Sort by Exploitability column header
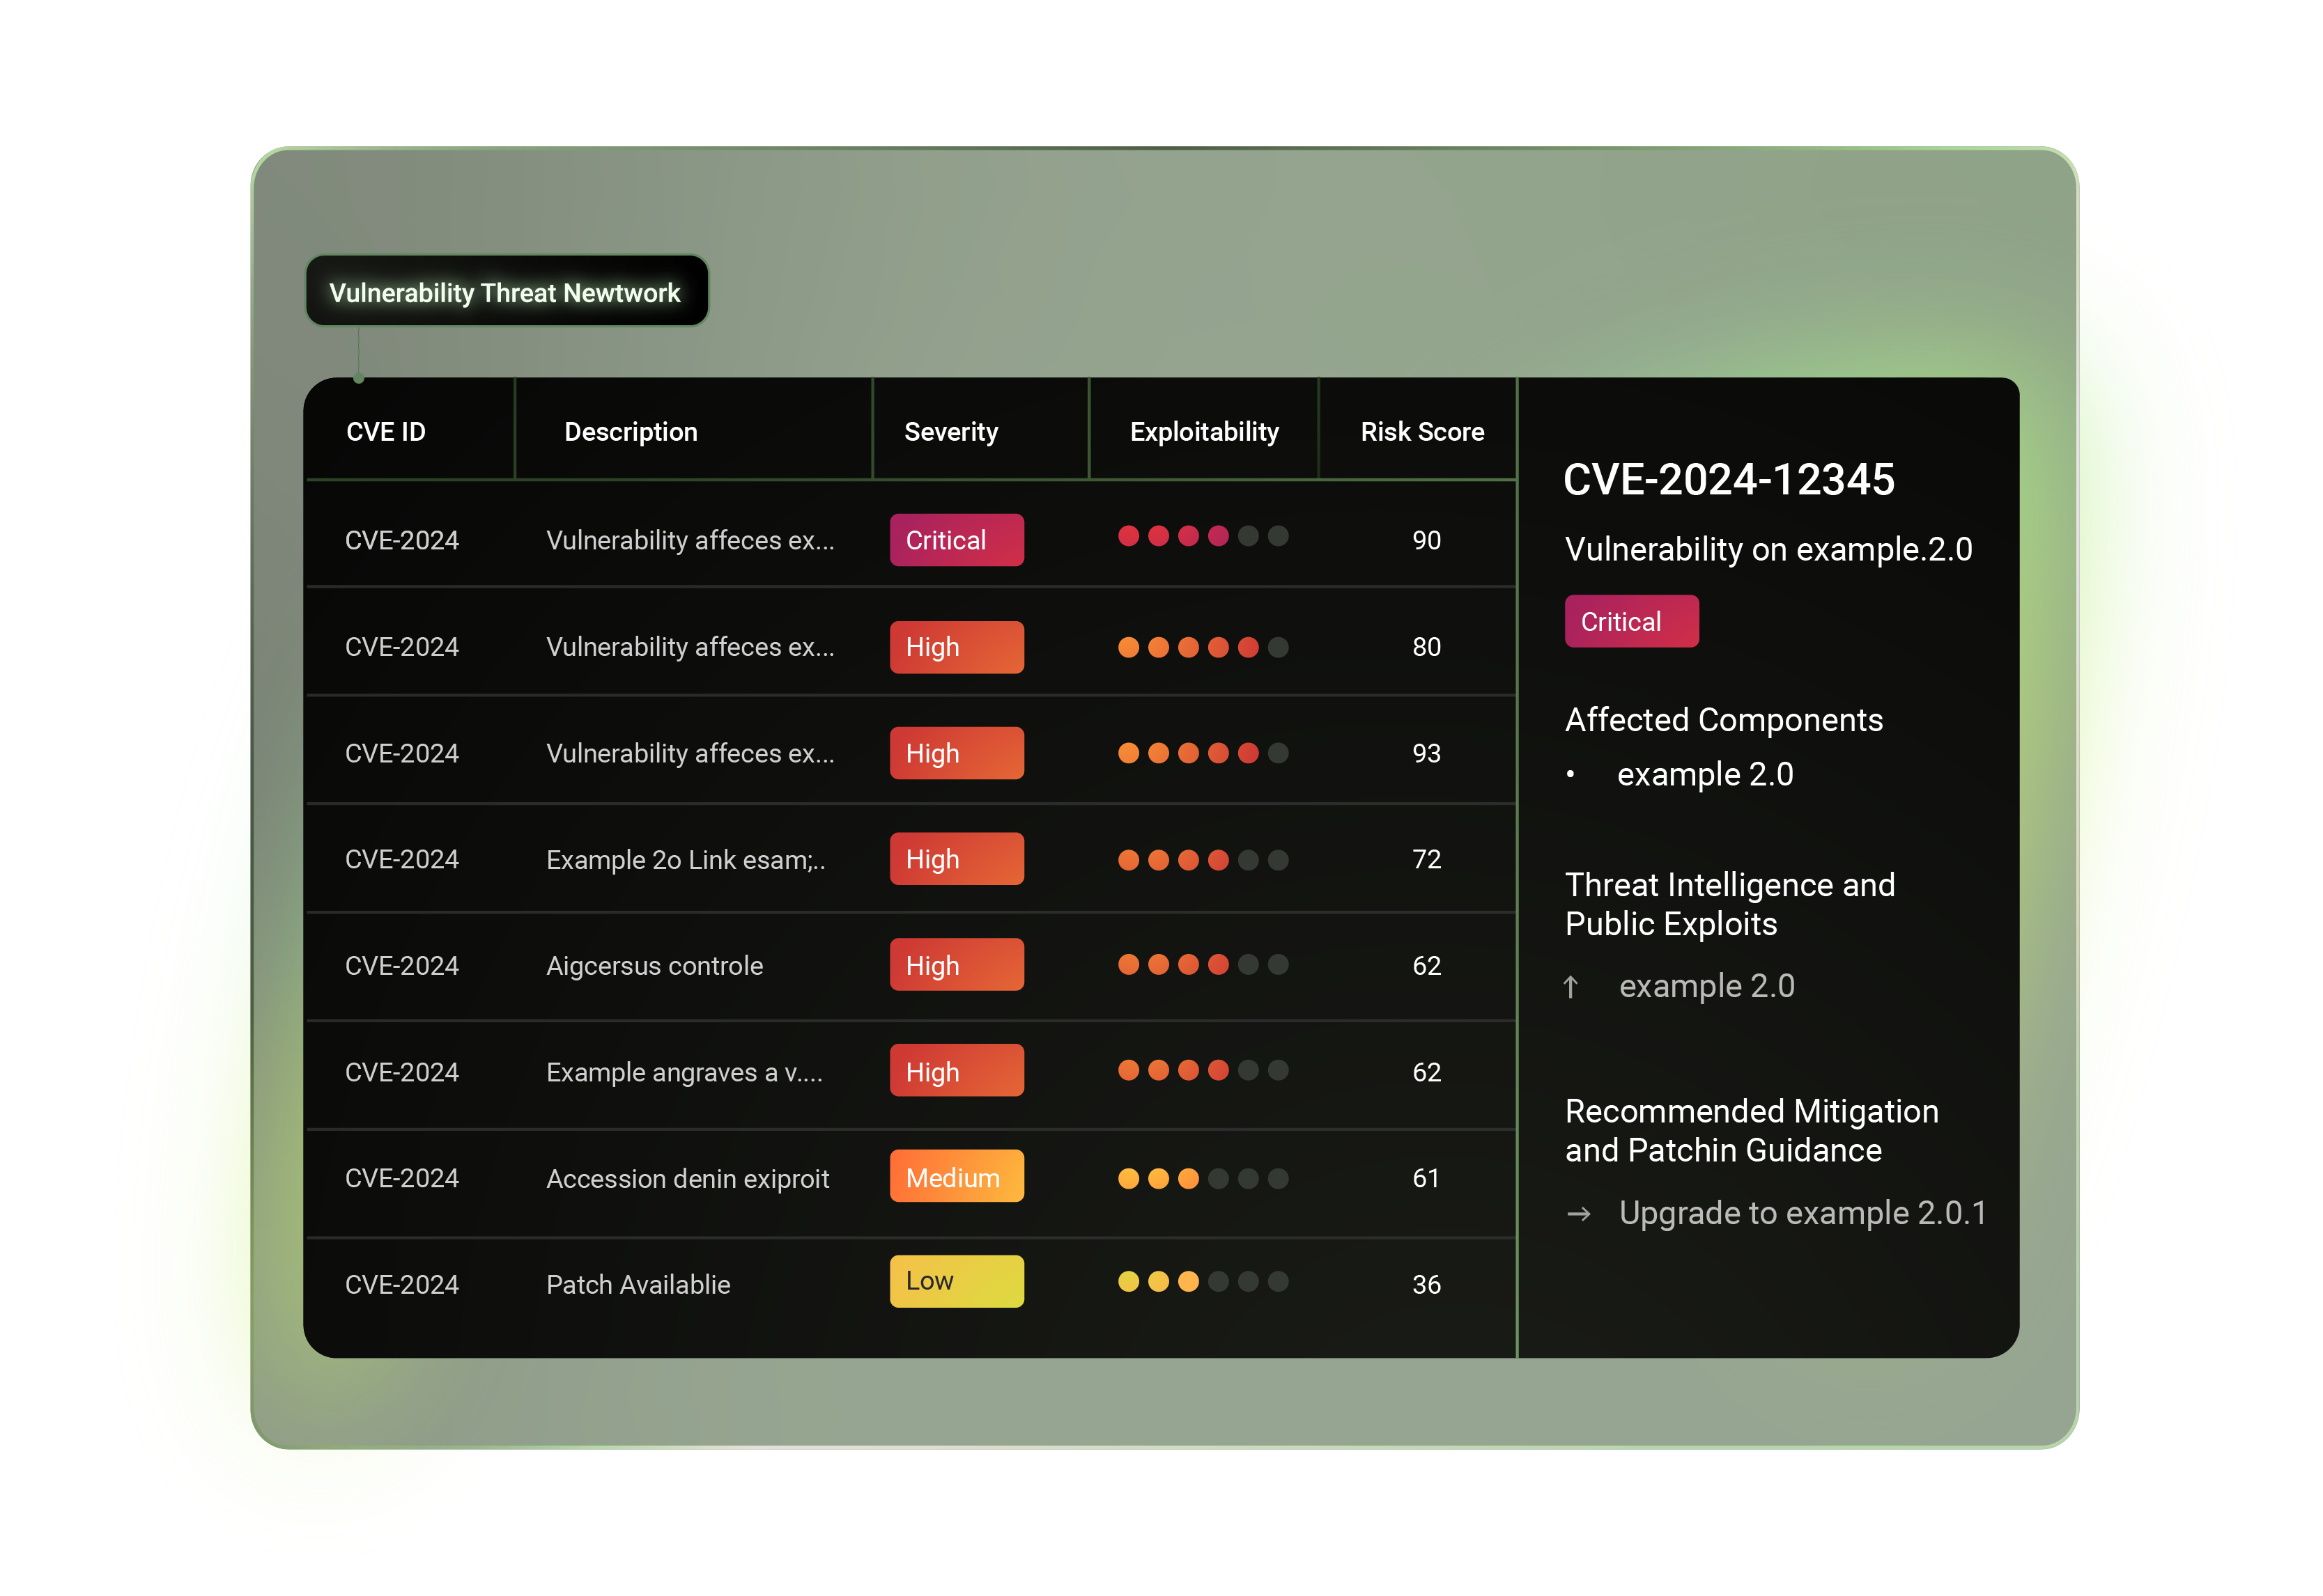Viewport: 2323px width, 1596px height. (x=1203, y=432)
